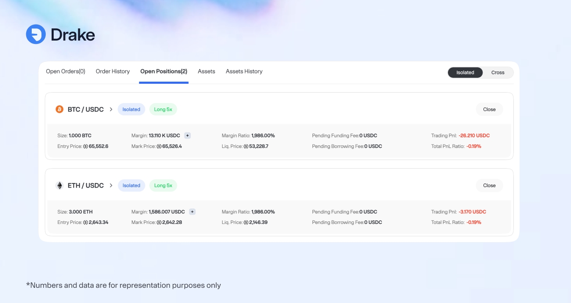Expand the ETH / USDC pair chevron

pos(111,186)
